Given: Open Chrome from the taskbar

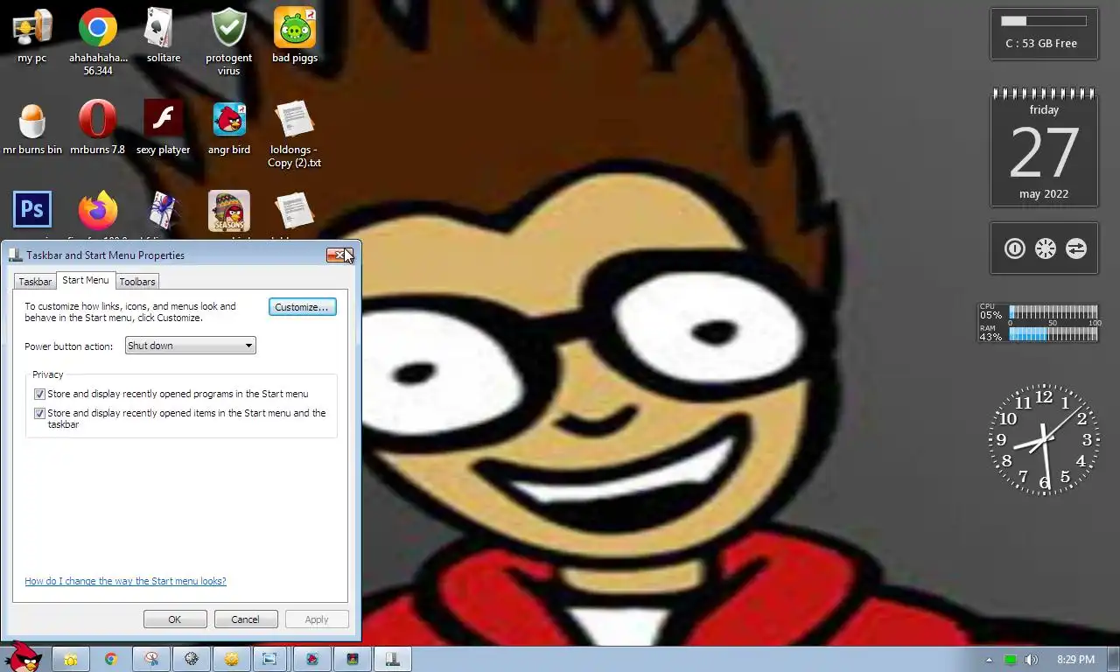Looking at the screenshot, I should (x=111, y=659).
